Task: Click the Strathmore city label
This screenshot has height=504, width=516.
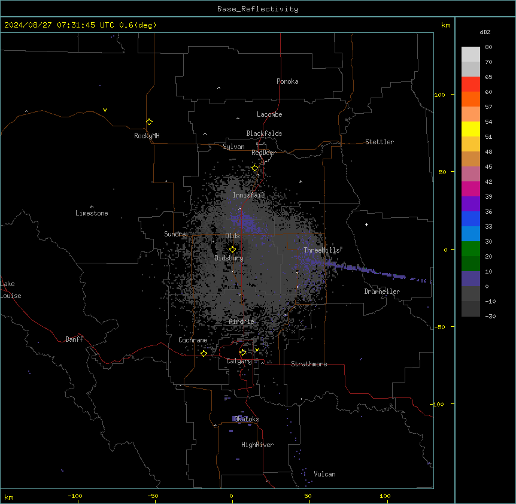Action: click(x=309, y=364)
